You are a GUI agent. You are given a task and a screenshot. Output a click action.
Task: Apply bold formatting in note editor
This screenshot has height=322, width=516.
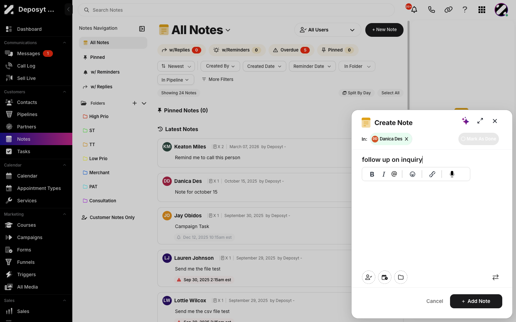tap(372, 174)
